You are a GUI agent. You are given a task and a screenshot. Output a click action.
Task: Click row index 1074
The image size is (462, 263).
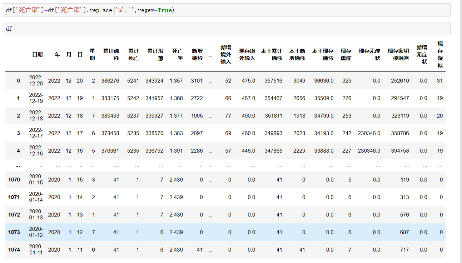tap(14, 250)
